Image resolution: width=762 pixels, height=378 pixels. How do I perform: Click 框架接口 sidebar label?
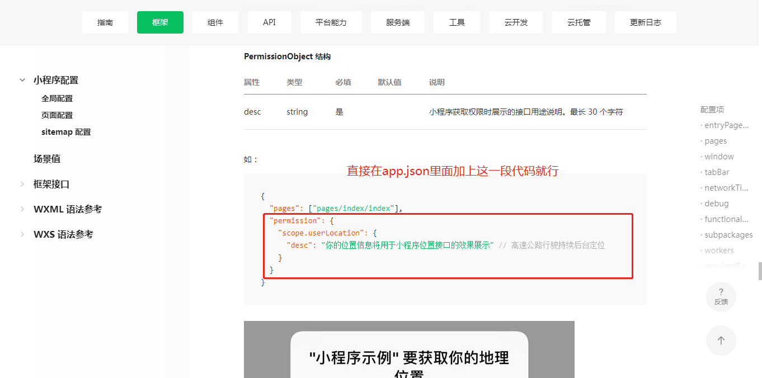coord(51,184)
